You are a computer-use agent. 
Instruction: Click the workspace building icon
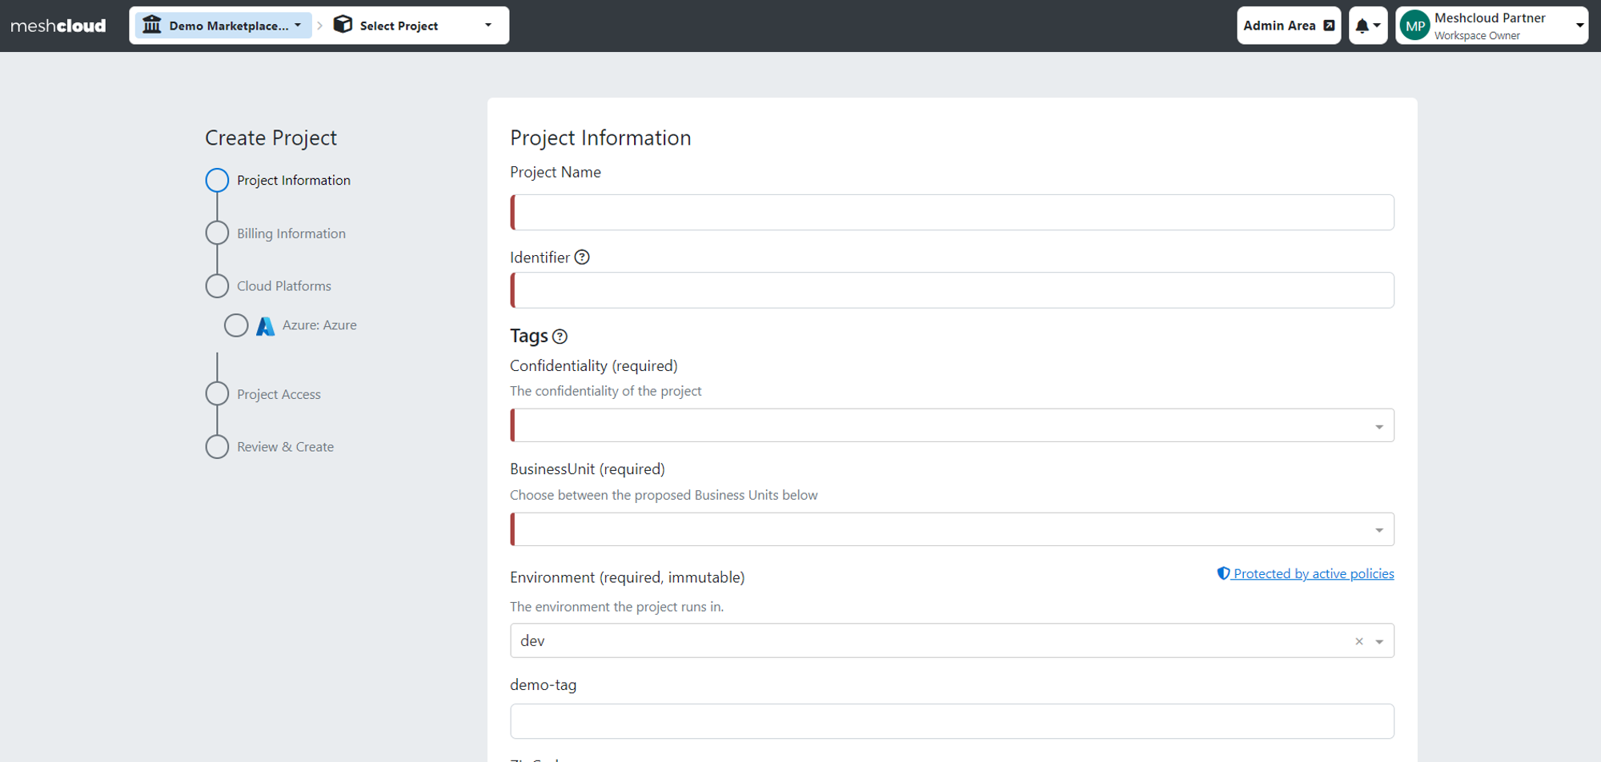[152, 25]
